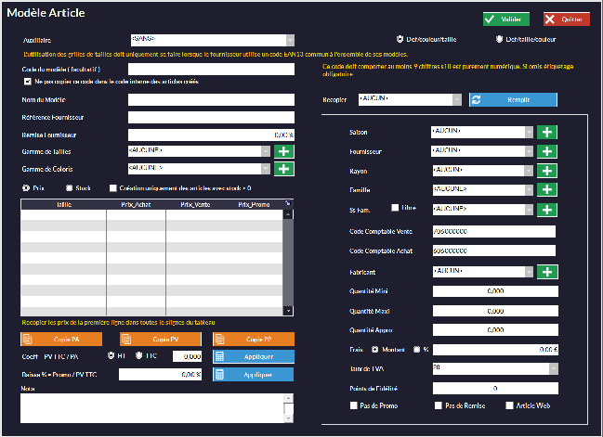Click the Nom du Modèle input field
This screenshot has height=437, width=603.
click(210, 100)
